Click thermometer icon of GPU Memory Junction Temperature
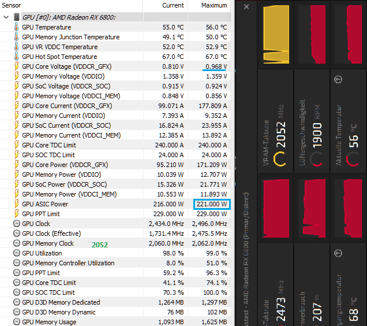Viewport: 367px width, 326px height. tap(16, 37)
